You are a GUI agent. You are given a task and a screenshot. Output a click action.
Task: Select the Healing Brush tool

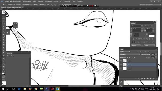[3, 34]
